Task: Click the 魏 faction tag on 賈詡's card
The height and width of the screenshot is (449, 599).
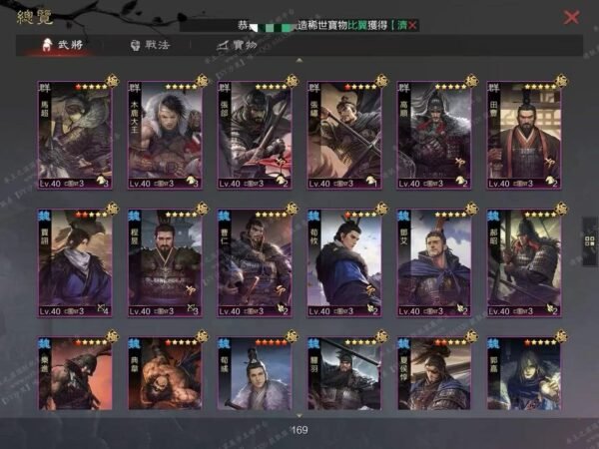Action: point(45,217)
